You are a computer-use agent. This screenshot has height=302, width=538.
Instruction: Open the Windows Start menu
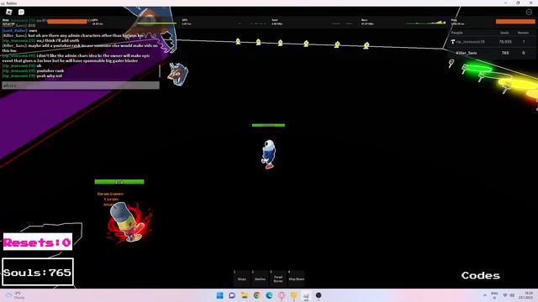pos(219,295)
